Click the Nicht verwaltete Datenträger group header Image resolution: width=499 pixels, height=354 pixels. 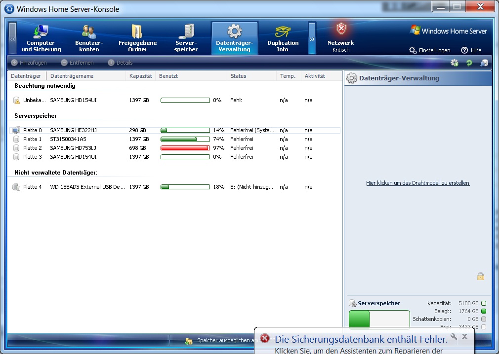coord(56,173)
